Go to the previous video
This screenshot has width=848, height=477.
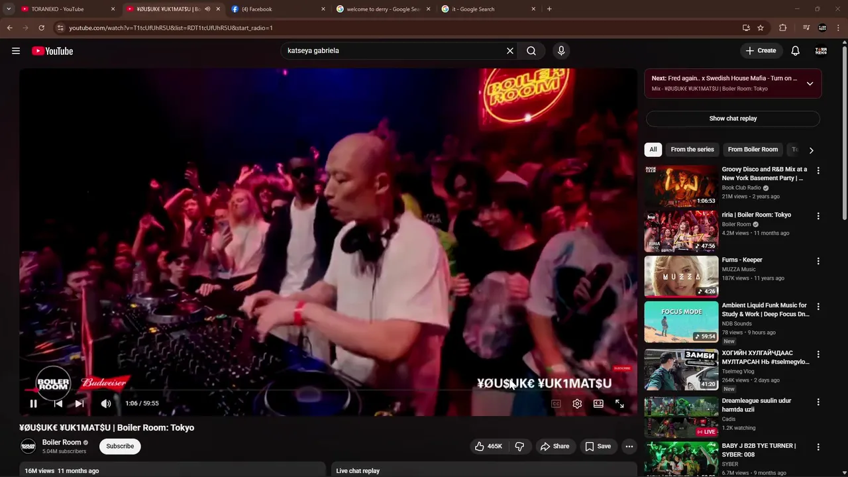(58, 403)
